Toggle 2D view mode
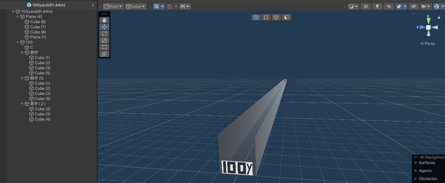 coord(366,6)
